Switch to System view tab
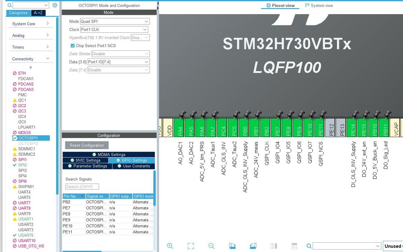This screenshot has height=252, width=403. [x=319, y=5]
